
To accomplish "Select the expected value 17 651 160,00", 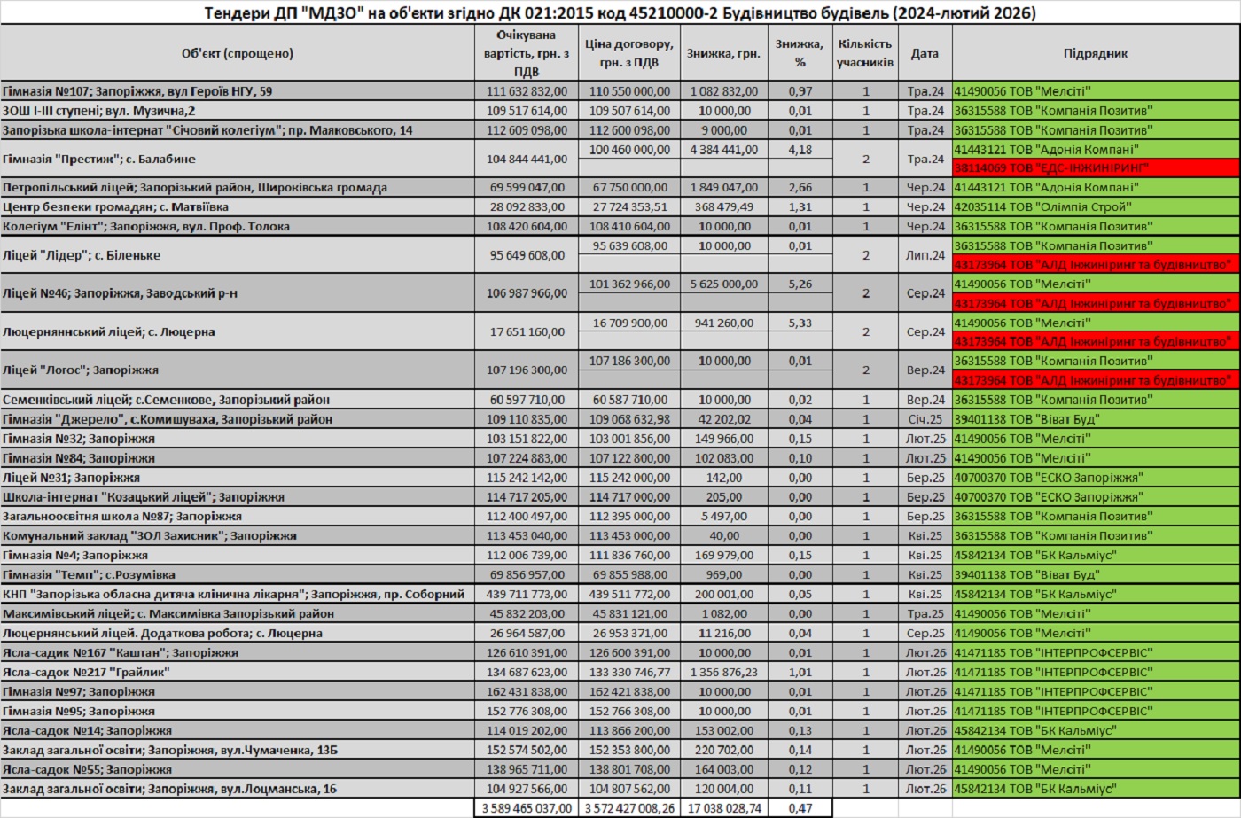I will point(527,332).
